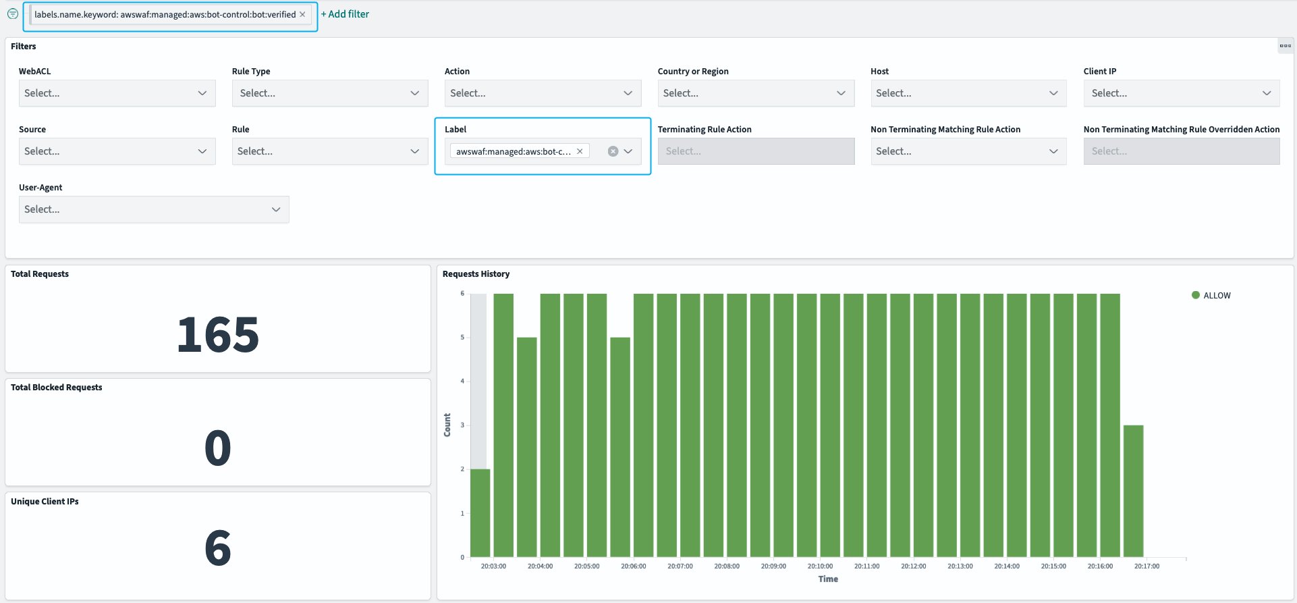Open the User-Agent dropdown
The height and width of the screenshot is (603, 1297).
[x=153, y=209]
